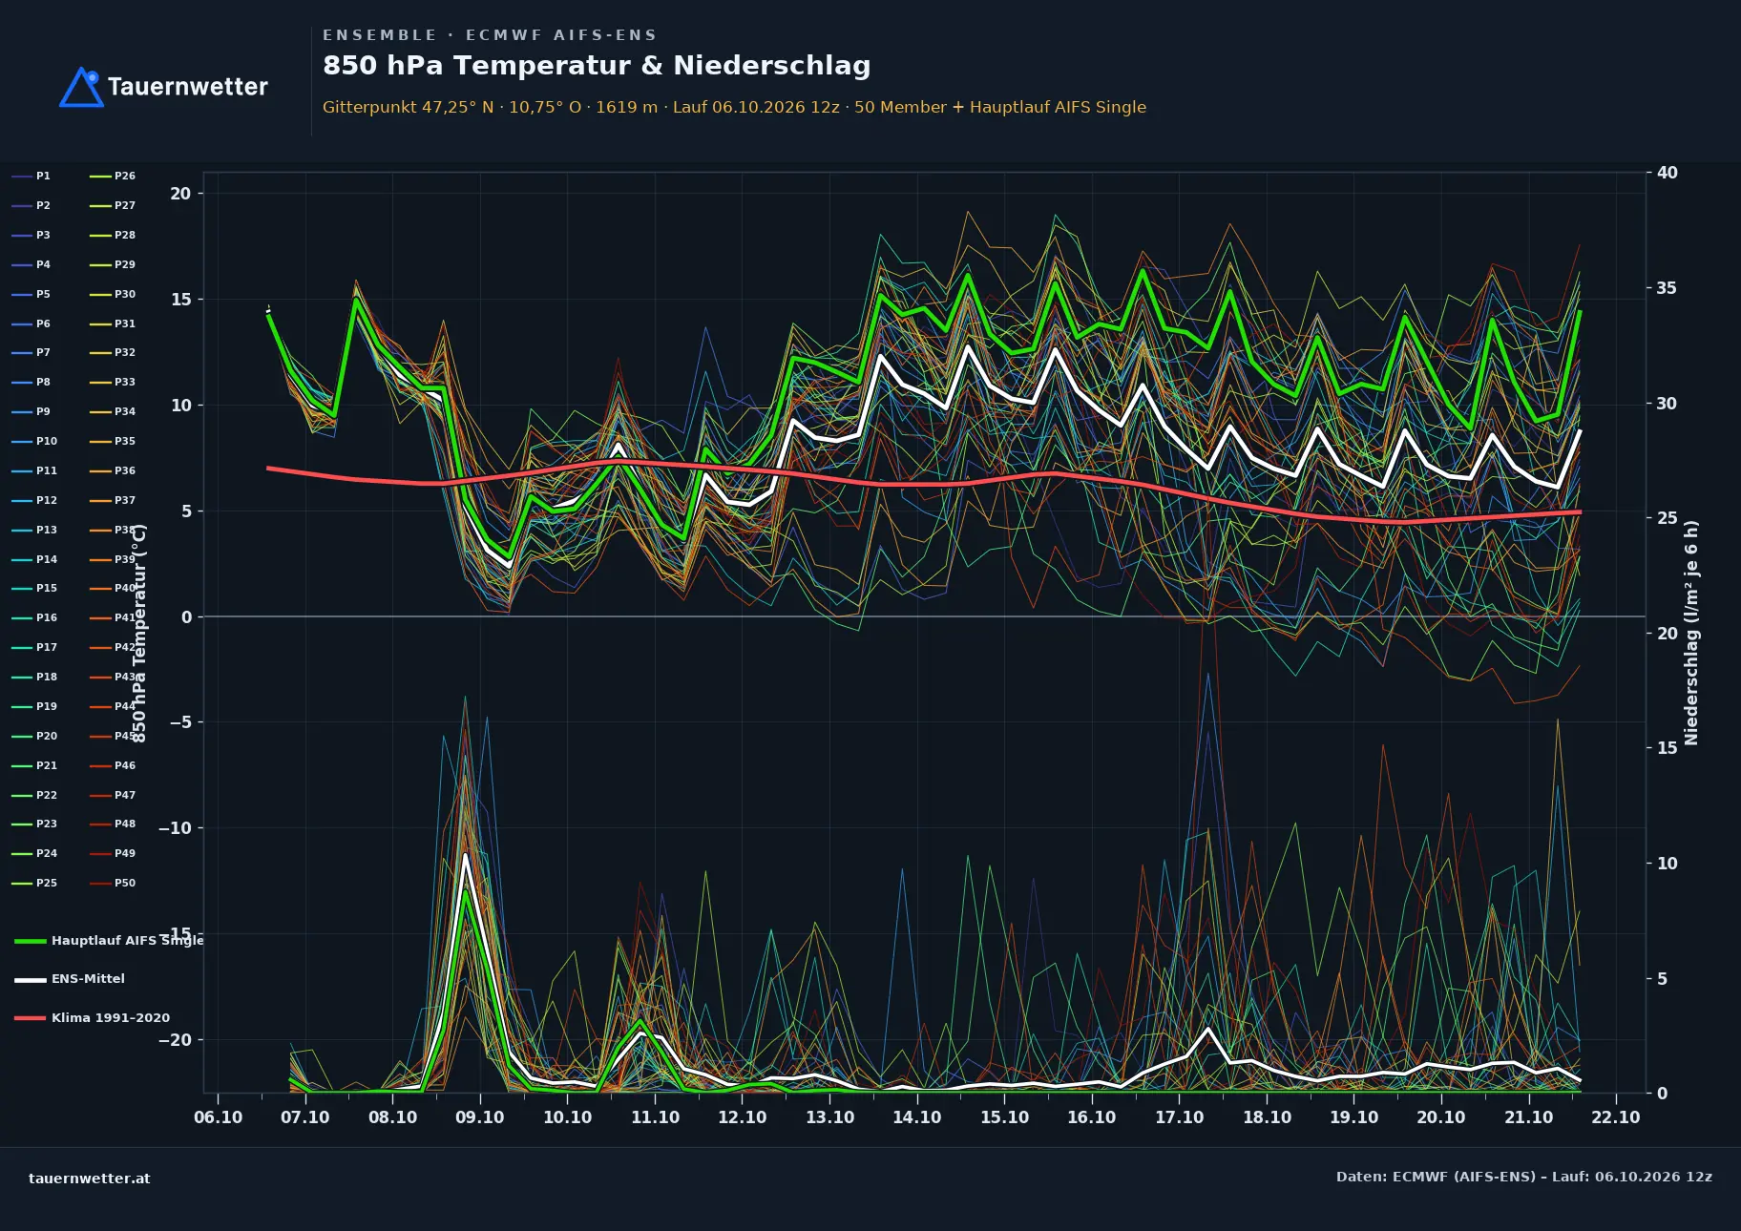
Task: Click the "25" tick on the precipitation axis
Action: pyautogui.click(x=1668, y=518)
